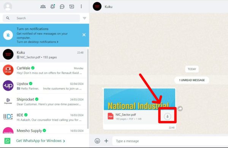Toggle the unread chats filter
This screenshot has width=228, height=148.
pyautogui.click(x=84, y=18)
